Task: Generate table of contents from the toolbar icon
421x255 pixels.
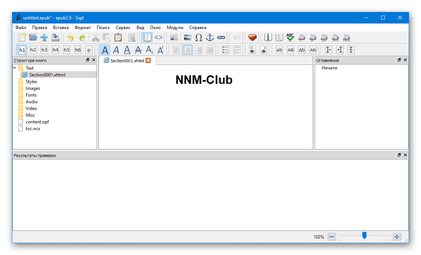Action: (x=279, y=38)
